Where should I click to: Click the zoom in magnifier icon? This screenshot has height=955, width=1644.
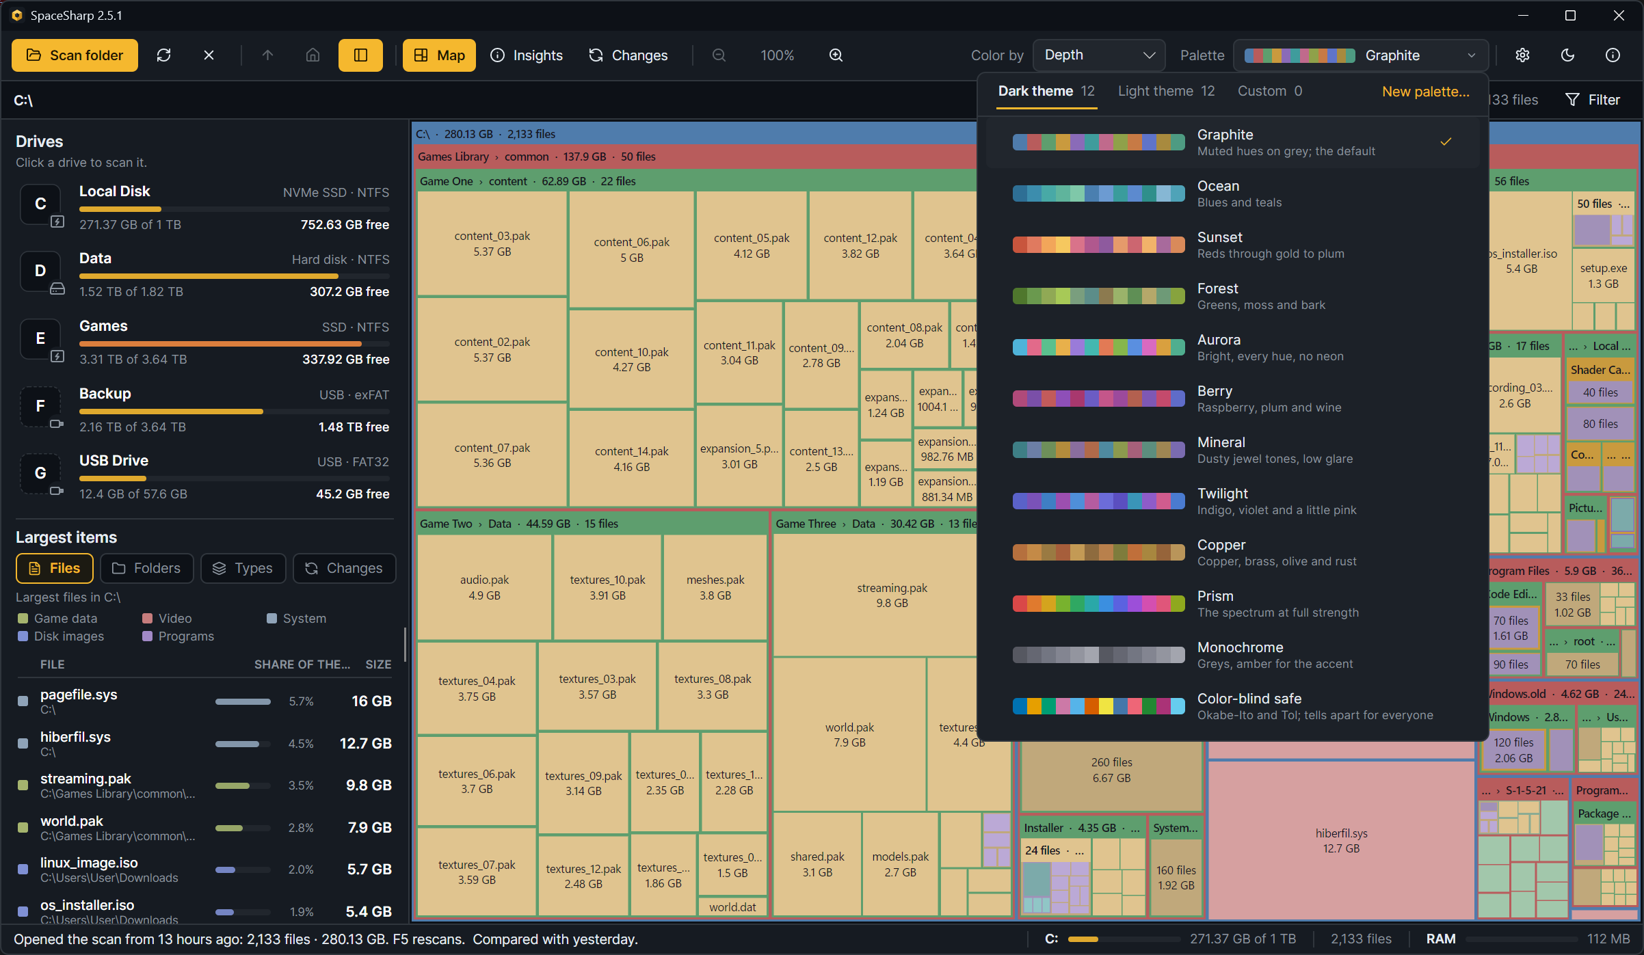(x=836, y=55)
